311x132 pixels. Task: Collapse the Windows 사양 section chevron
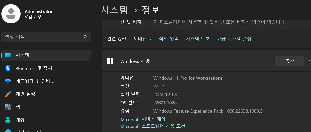coord(309,61)
